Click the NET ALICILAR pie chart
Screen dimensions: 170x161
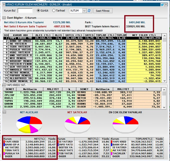[29, 125]
